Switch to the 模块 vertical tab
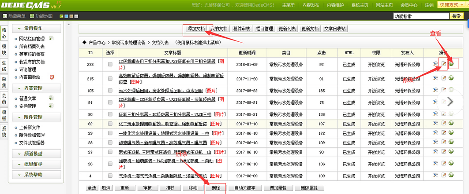 pos(4,49)
